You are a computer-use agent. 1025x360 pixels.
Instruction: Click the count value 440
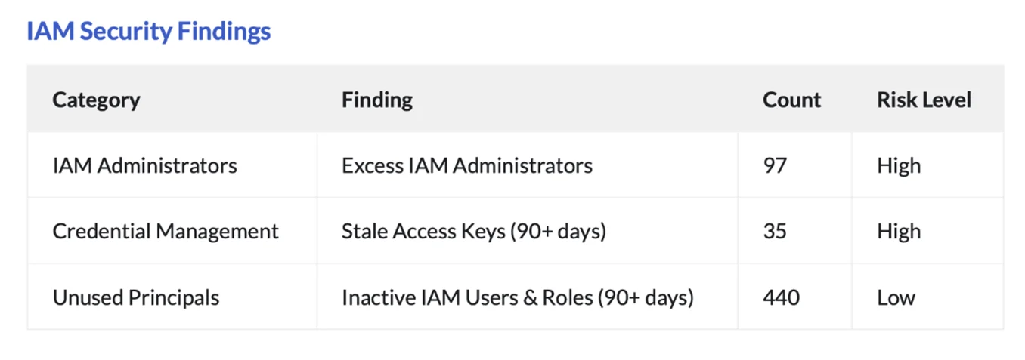point(781,297)
